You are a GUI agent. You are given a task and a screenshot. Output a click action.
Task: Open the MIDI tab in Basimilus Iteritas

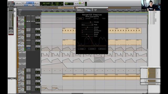[x=104, y=19]
